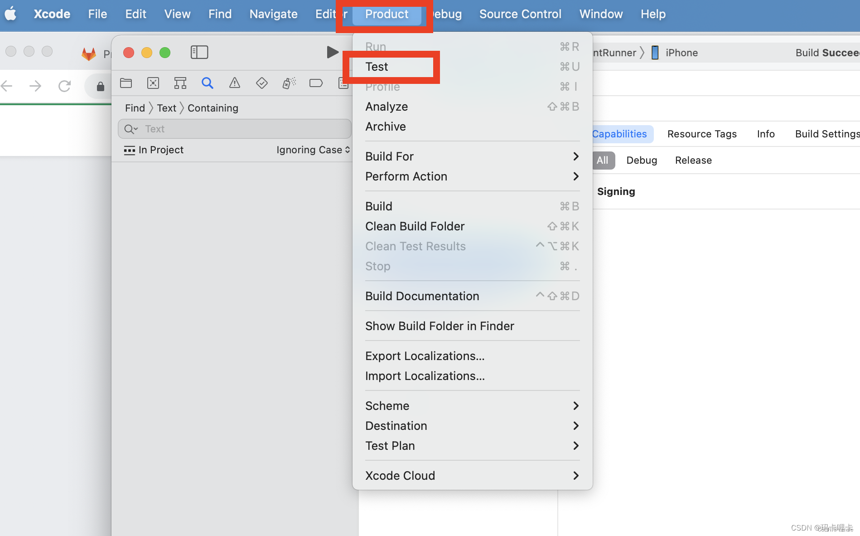
Task: Click the browser forward arrow
Action: click(x=35, y=86)
